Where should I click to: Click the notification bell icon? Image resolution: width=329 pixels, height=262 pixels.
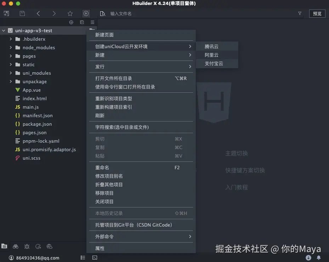click(x=319, y=258)
